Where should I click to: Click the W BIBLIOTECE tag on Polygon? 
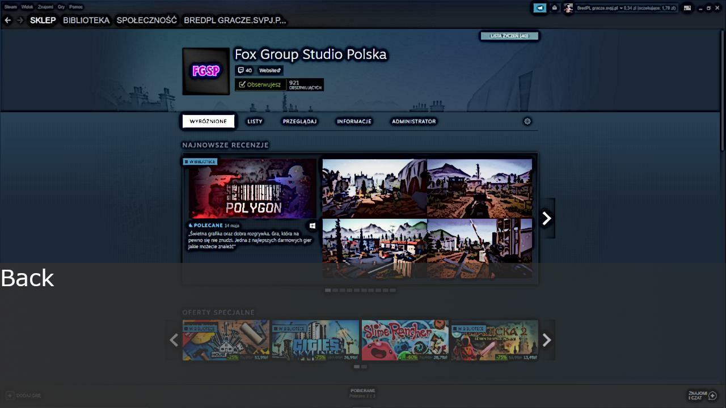coord(200,161)
